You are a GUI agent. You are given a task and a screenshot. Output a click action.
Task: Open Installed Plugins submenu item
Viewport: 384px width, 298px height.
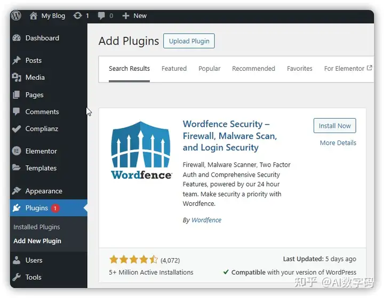37,227
